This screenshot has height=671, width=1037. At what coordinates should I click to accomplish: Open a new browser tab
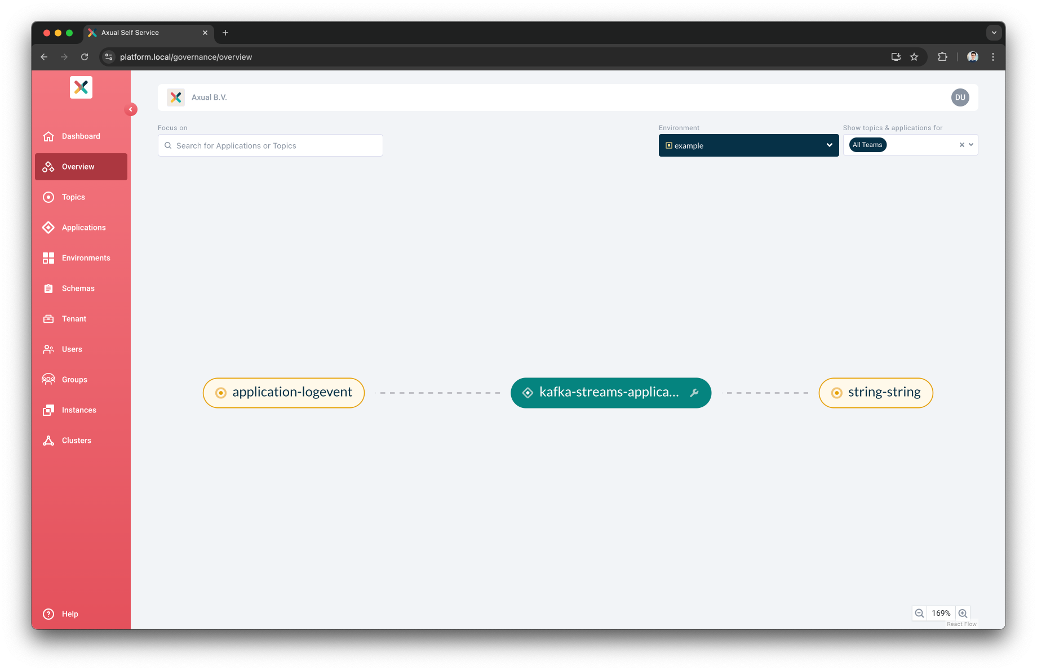pyautogui.click(x=225, y=33)
